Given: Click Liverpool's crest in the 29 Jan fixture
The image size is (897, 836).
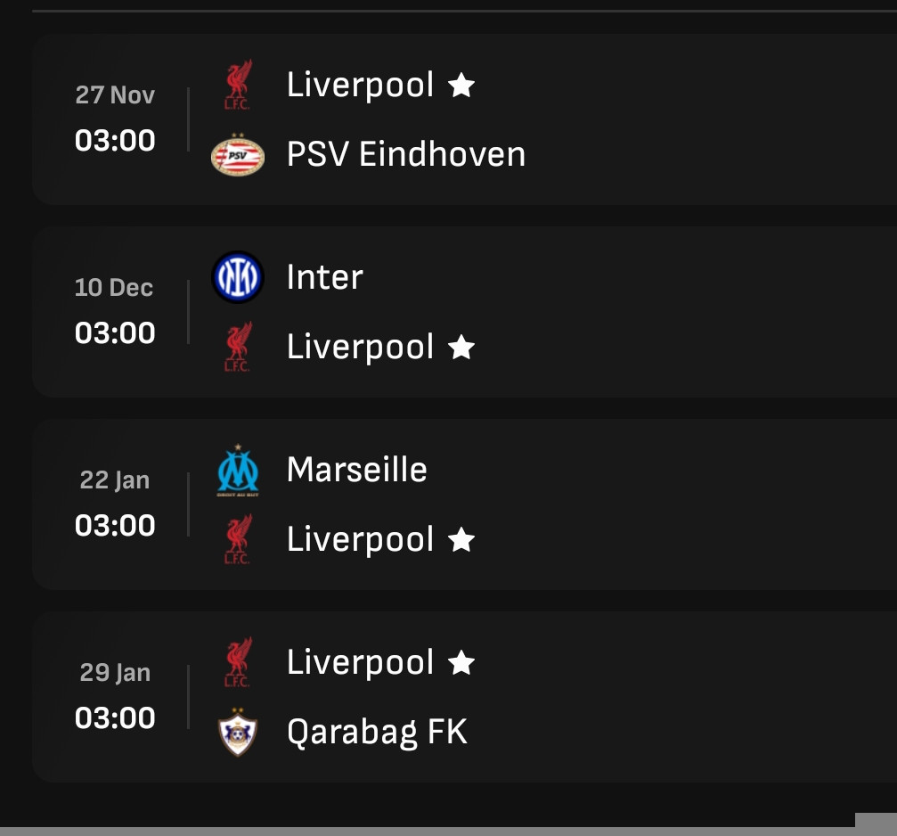Looking at the screenshot, I should point(238,662).
